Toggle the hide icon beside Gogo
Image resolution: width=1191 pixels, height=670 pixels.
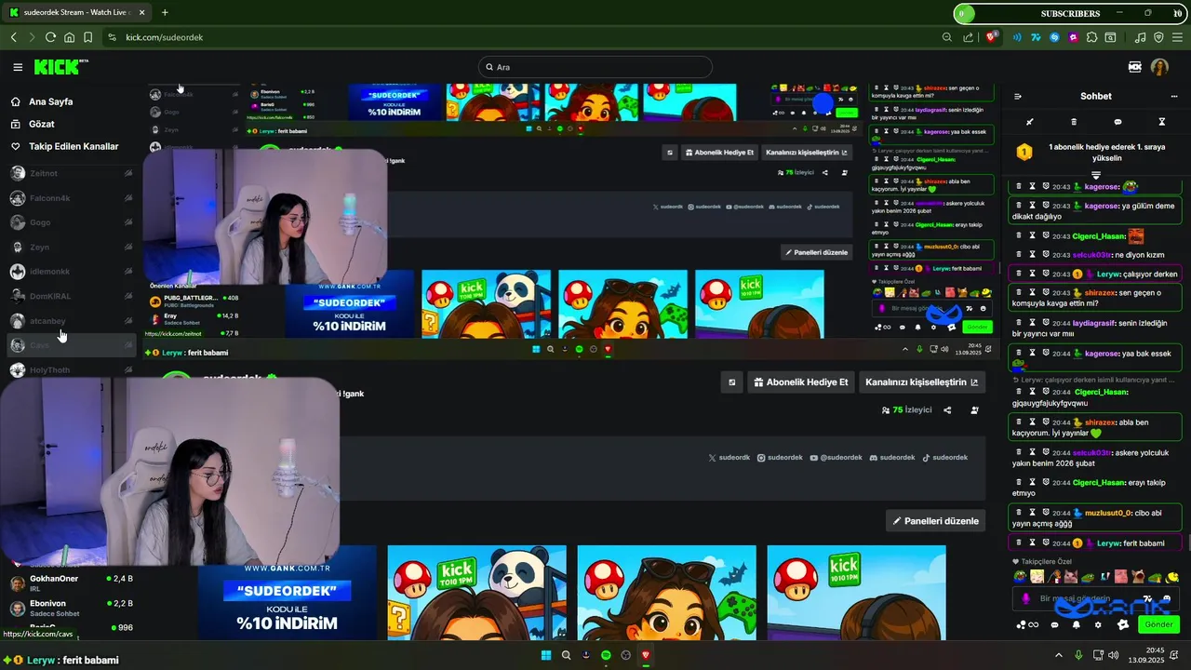click(128, 222)
